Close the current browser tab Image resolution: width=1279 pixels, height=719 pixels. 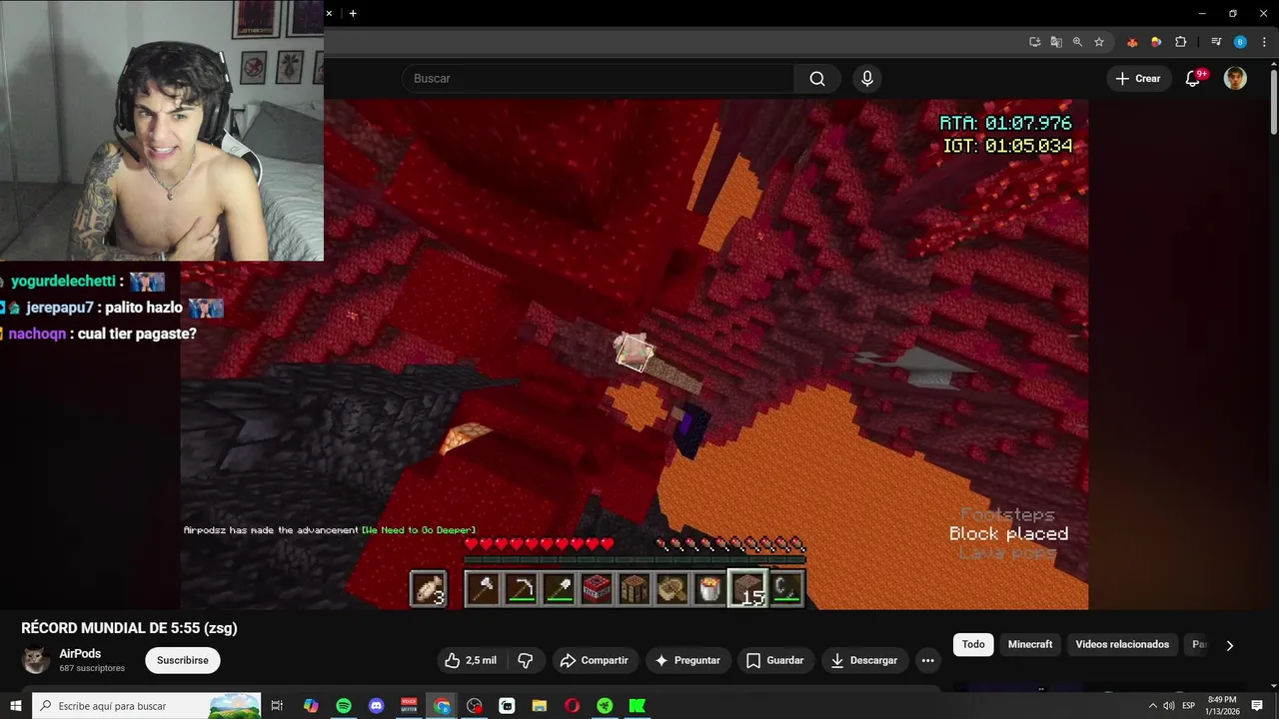click(x=329, y=13)
